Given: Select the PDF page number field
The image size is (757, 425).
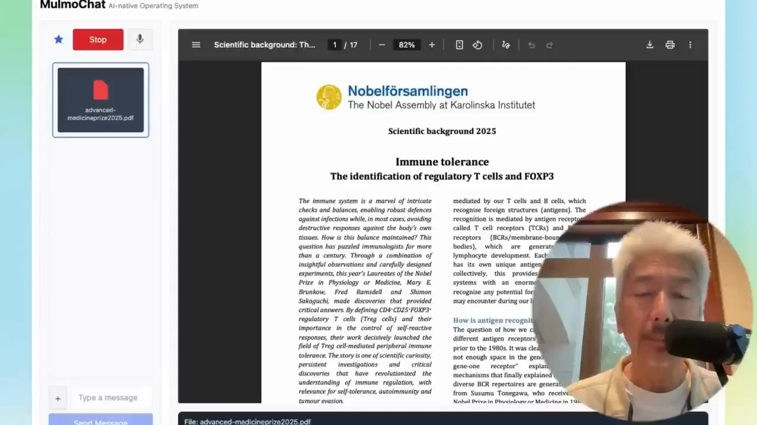Looking at the screenshot, I should [335, 45].
